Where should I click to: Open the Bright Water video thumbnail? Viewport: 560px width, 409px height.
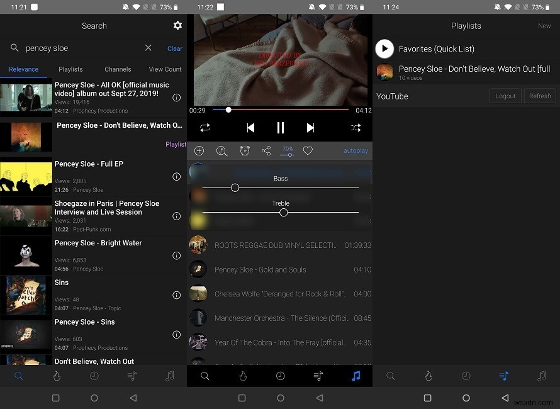click(26, 255)
